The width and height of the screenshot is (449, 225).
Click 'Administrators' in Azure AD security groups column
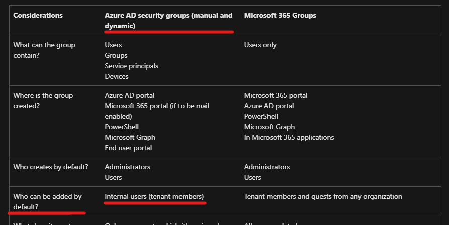(127, 167)
